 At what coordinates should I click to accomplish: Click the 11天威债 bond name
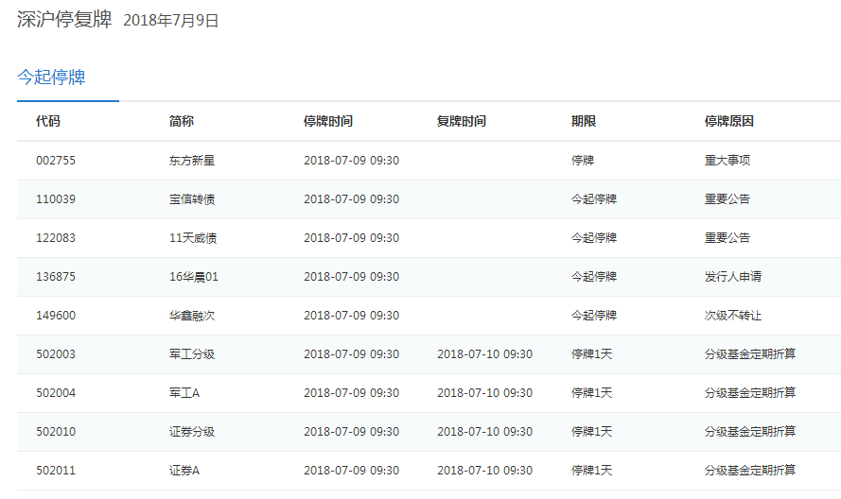(192, 238)
